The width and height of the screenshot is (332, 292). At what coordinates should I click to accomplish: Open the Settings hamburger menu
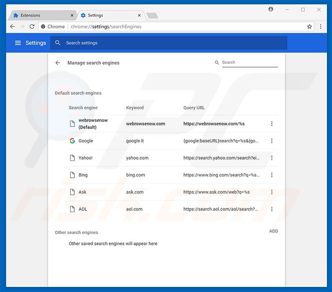(x=18, y=43)
